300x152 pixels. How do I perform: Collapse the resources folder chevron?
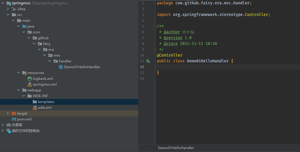(x=18, y=73)
